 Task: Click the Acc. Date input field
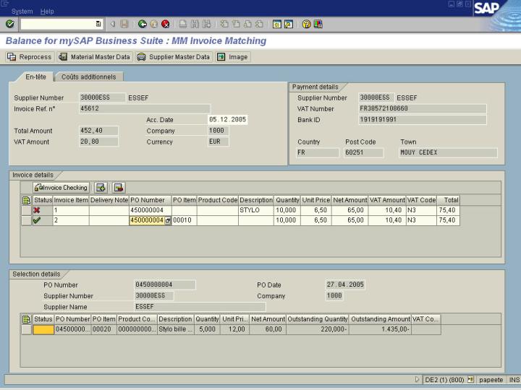pos(227,120)
